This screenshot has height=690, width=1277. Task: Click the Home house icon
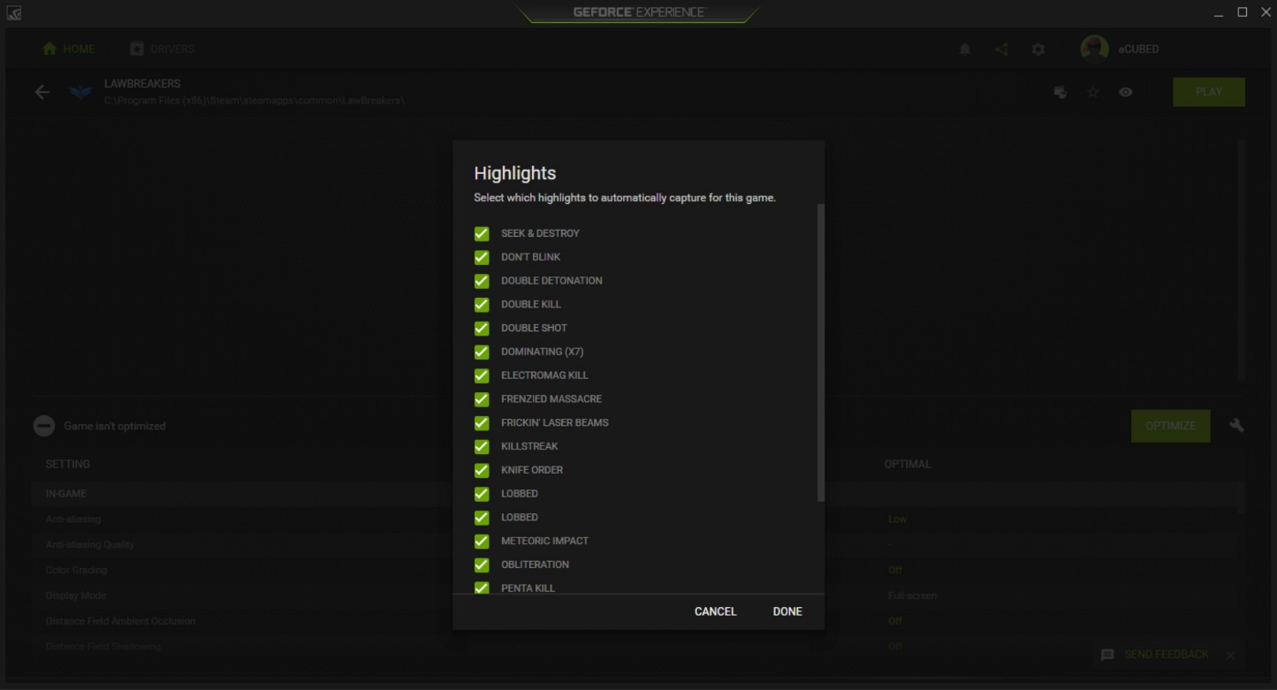pyautogui.click(x=49, y=49)
